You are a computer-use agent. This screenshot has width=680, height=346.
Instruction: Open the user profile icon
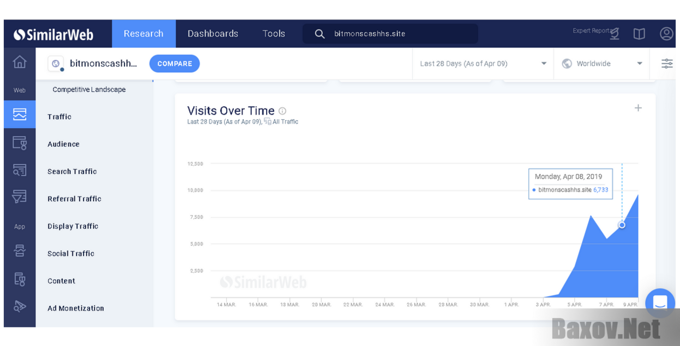[666, 34]
